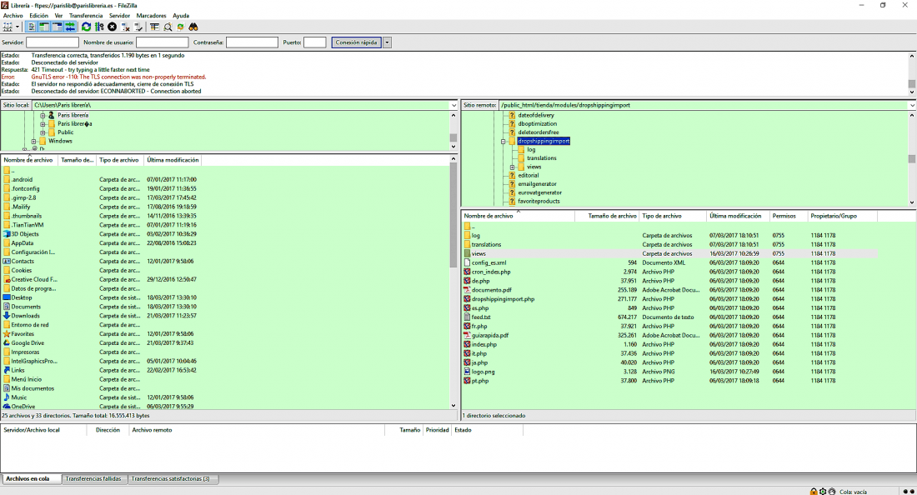Viewport: 917px width, 495px height.
Task: Click the binoculars search files icon
Action: (x=193, y=27)
